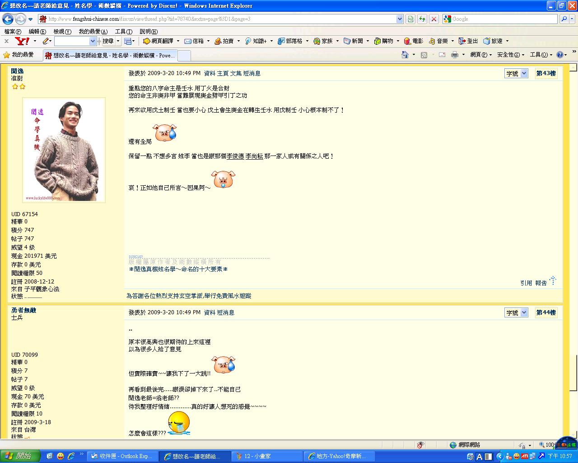Screen dimensions: 578x463
Task: Click the 引用 quote link in post 43
Action: [526, 283]
